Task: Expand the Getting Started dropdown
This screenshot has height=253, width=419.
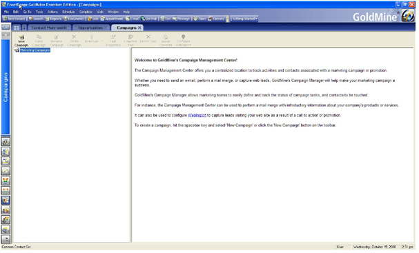Action: coord(244,19)
